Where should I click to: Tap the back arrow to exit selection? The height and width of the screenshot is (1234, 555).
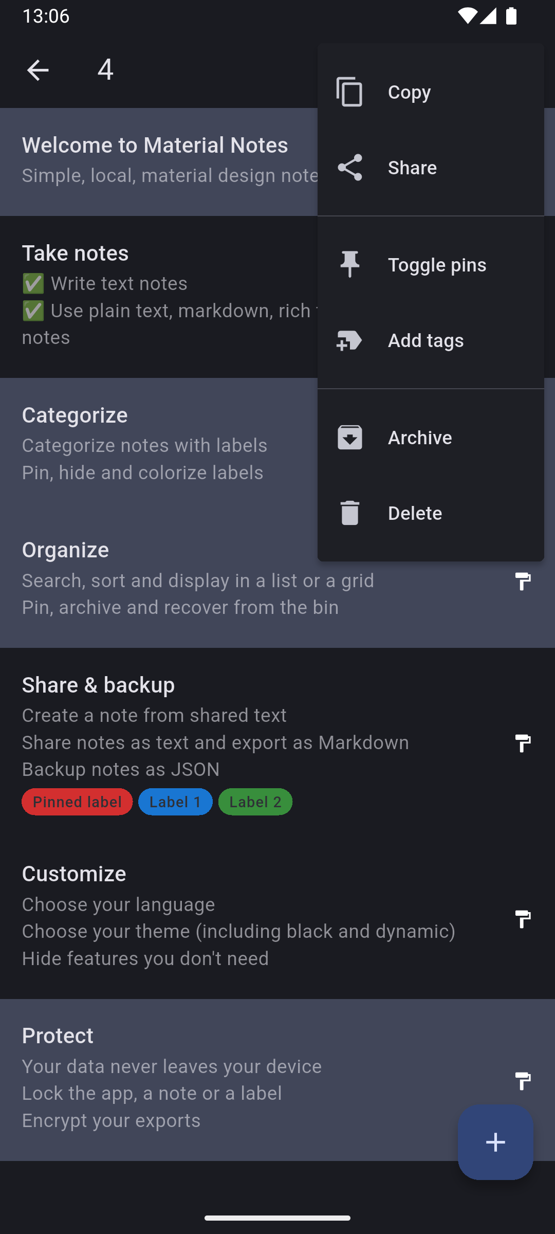(38, 70)
